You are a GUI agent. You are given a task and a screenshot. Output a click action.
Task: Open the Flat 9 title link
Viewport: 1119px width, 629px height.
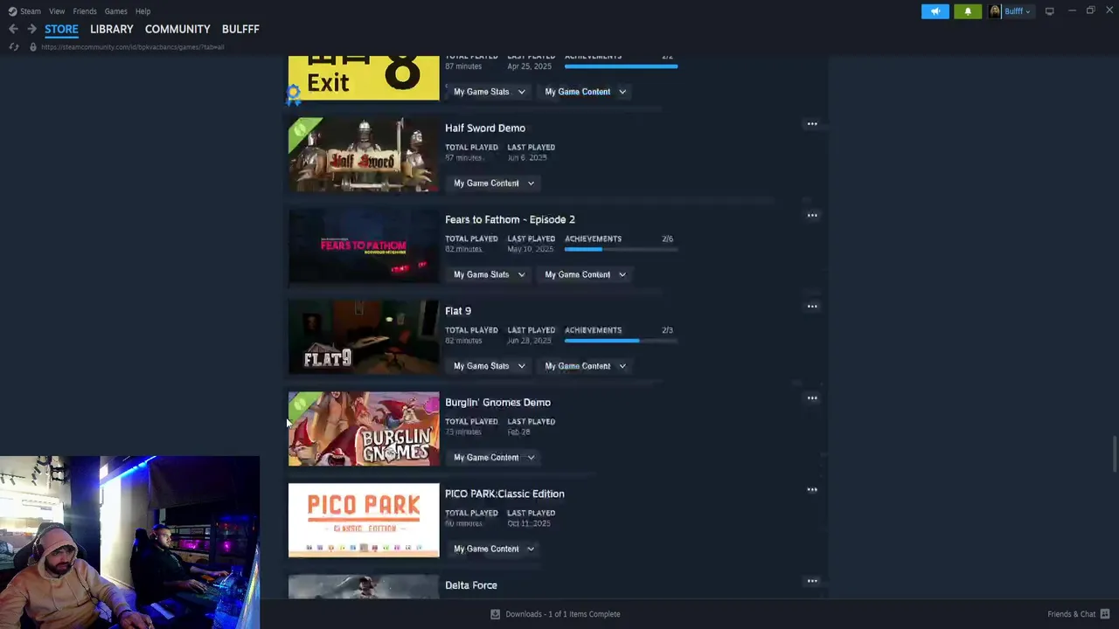tap(458, 311)
